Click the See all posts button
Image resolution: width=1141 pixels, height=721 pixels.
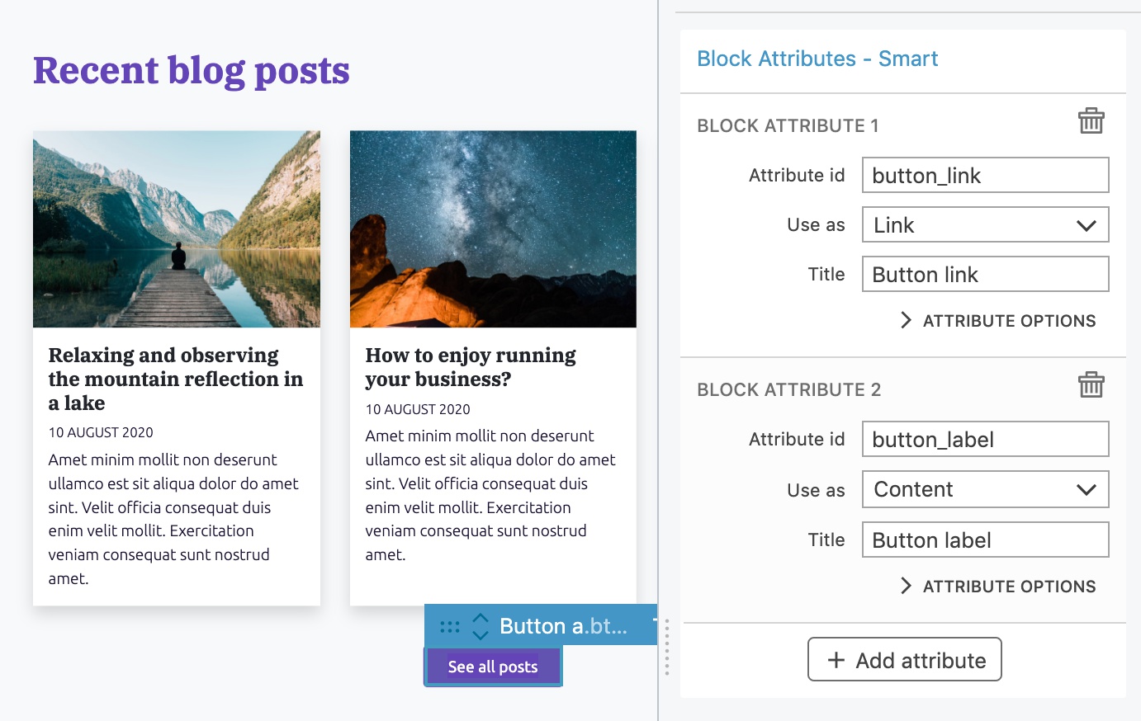coord(493,667)
